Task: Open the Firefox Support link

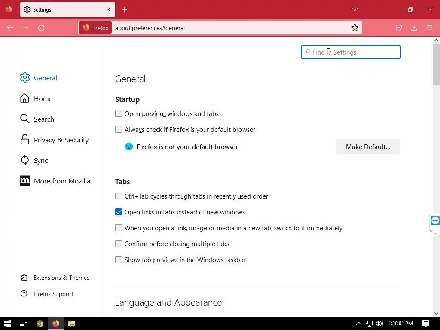Action: click(x=53, y=294)
